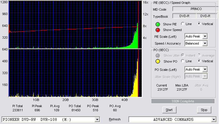Viewport: 219px width, 124px height.
Task: Click the PO Peak value 516
Action: [95, 110]
